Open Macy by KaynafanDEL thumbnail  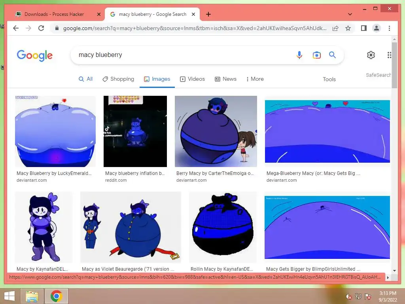pyautogui.click(x=44, y=227)
